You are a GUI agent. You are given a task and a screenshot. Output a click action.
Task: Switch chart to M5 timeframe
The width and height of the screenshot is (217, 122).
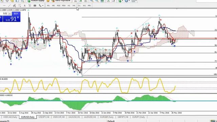54,5
